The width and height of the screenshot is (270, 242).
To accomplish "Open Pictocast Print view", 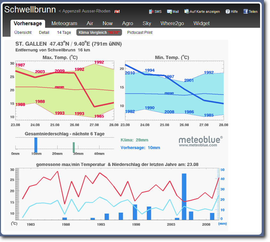I will click(x=140, y=33).
